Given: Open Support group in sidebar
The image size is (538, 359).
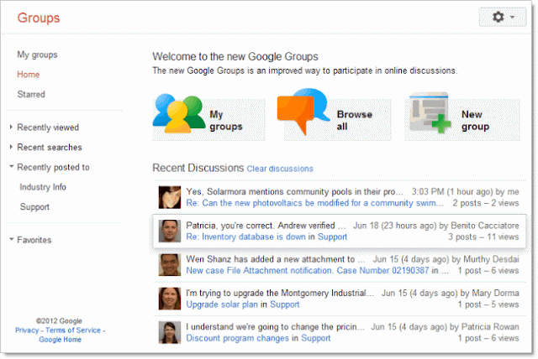Looking at the screenshot, I should point(34,206).
